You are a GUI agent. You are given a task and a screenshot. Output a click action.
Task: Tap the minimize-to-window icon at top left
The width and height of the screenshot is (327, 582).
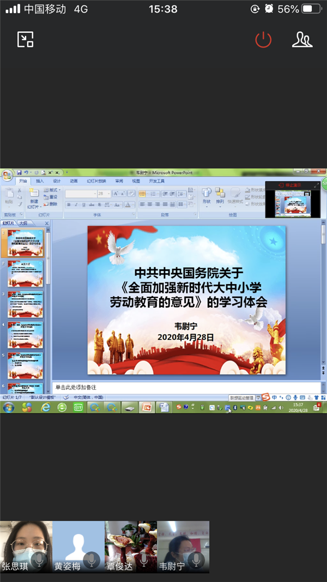coord(26,39)
